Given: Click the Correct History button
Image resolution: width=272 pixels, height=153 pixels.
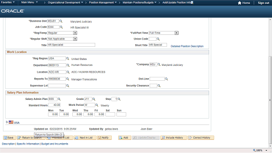Looking at the screenshot, I should pyautogui.click(x=201, y=138).
